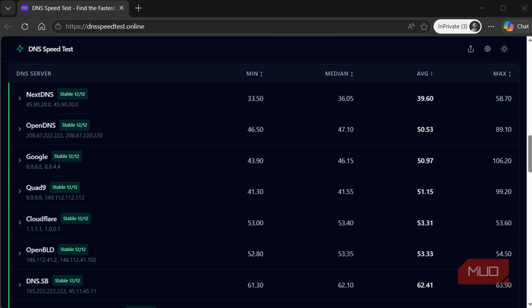532x308 pixels.
Task: Share results with the share icon
Action: pos(471,49)
